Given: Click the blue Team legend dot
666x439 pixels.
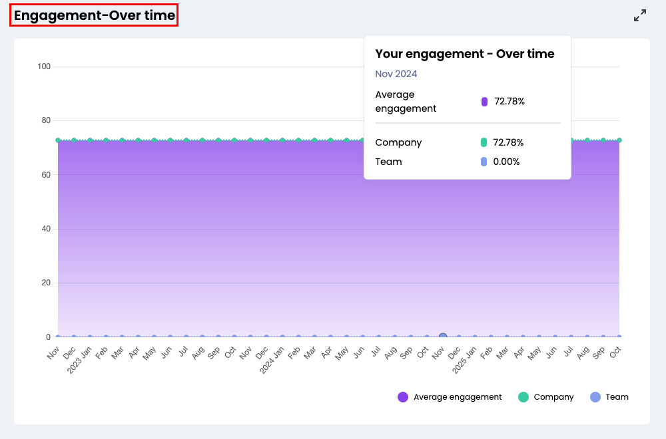Looking at the screenshot, I should click(x=595, y=397).
